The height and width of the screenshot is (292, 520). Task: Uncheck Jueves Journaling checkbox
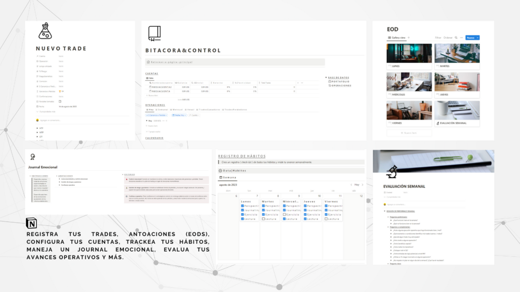(305, 210)
